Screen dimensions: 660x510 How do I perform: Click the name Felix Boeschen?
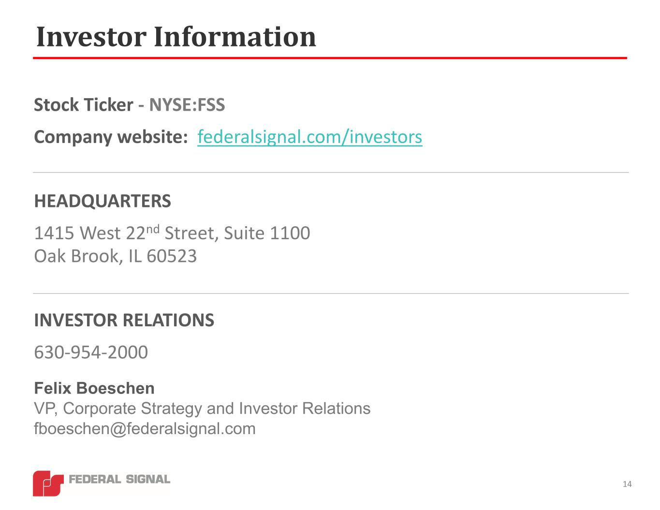94,388
